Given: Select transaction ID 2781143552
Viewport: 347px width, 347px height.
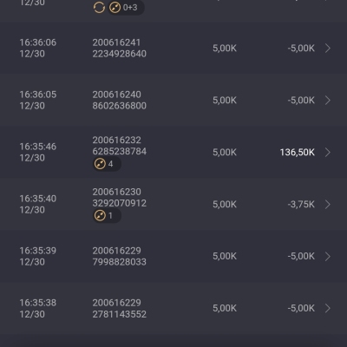Looking at the screenshot, I should pyautogui.click(x=120, y=314).
